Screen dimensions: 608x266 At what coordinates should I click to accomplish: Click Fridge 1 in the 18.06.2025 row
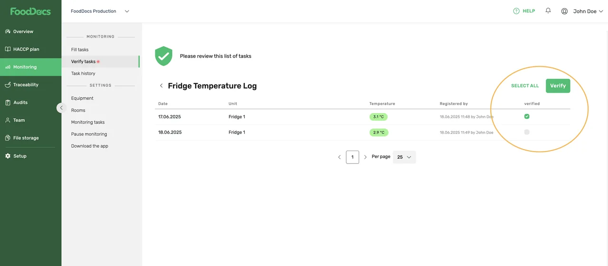[x=237, y=133]
